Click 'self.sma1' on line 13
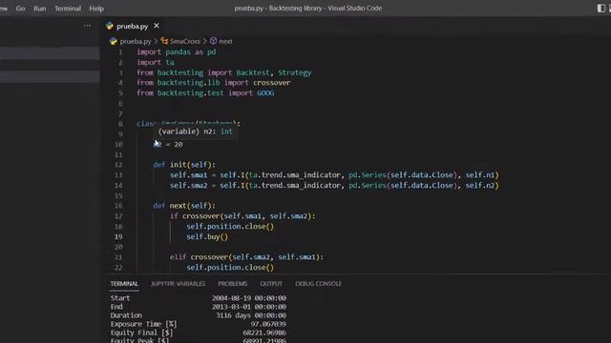 (189, 175)
